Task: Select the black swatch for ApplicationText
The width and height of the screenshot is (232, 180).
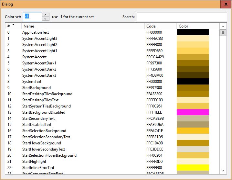Action: tap(193, 32)
